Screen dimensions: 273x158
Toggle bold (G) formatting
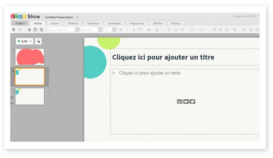[x=121, y=30]
